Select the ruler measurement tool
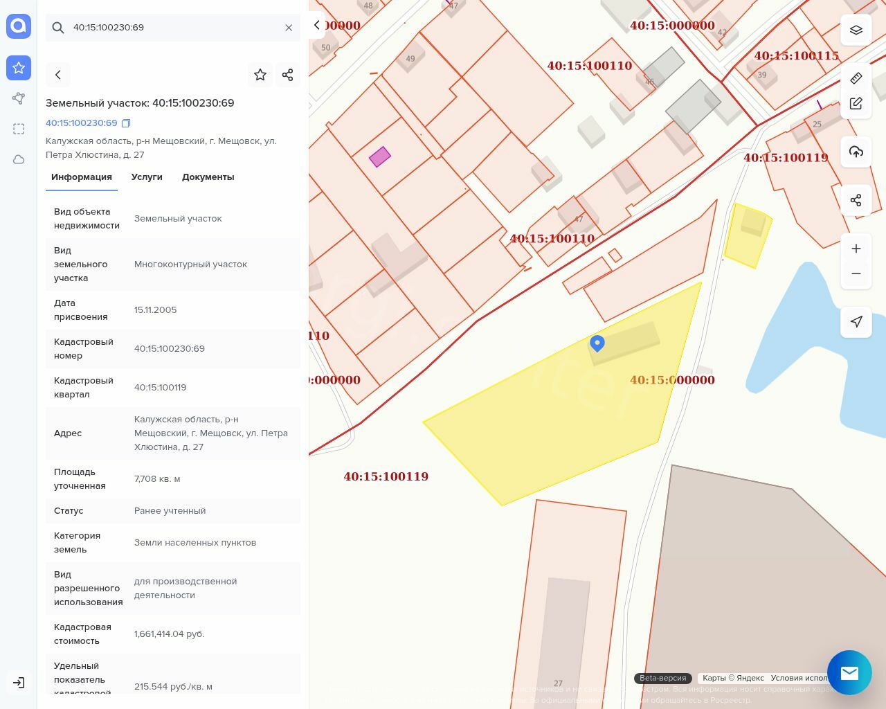The image size is (886, 709). [856, 78]
